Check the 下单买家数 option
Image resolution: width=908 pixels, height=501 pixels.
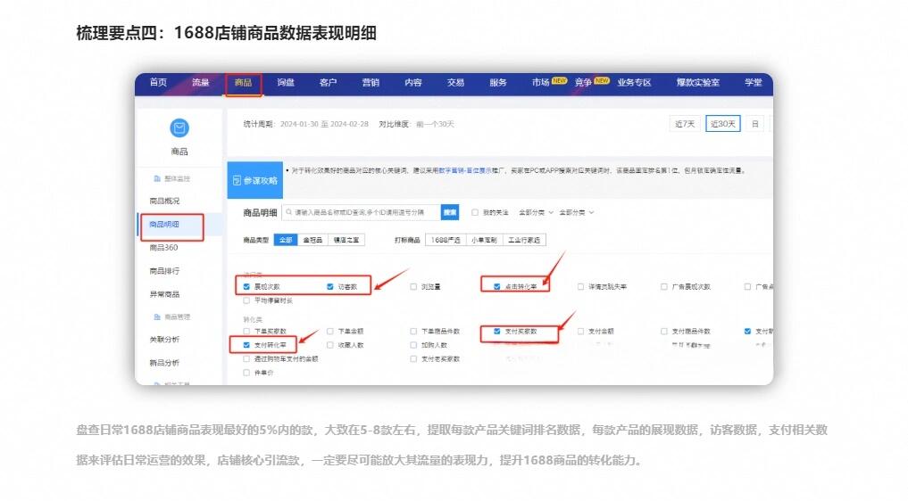[x=246, y=331]
